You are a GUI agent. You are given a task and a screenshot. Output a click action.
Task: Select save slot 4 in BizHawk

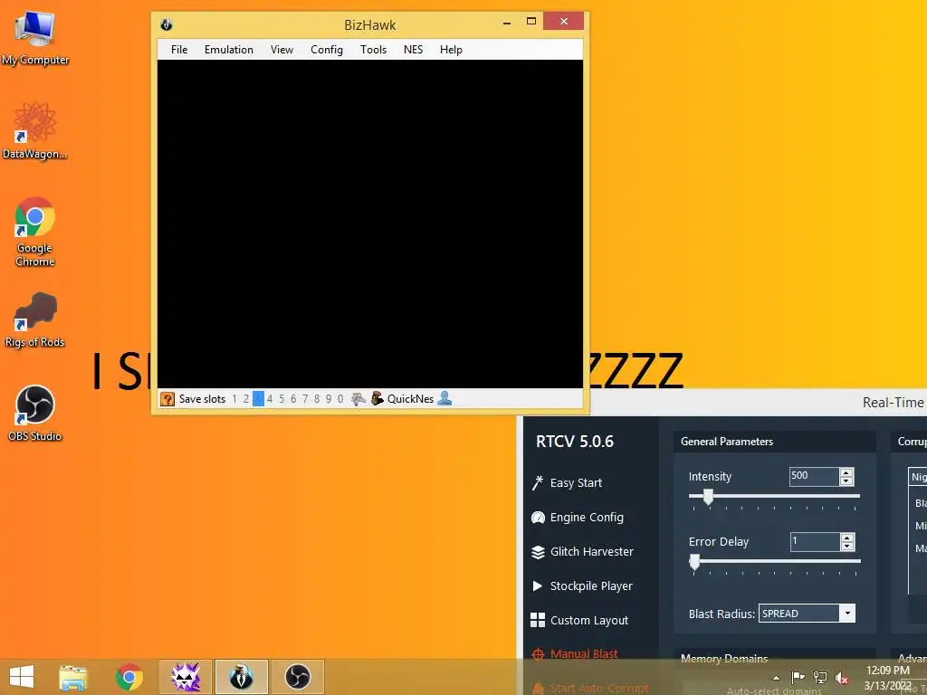(270, 399)
